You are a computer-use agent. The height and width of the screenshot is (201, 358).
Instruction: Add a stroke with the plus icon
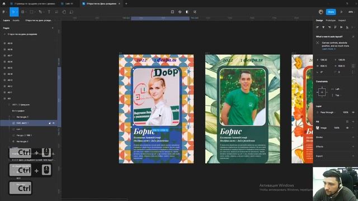[x=353, y=137]
